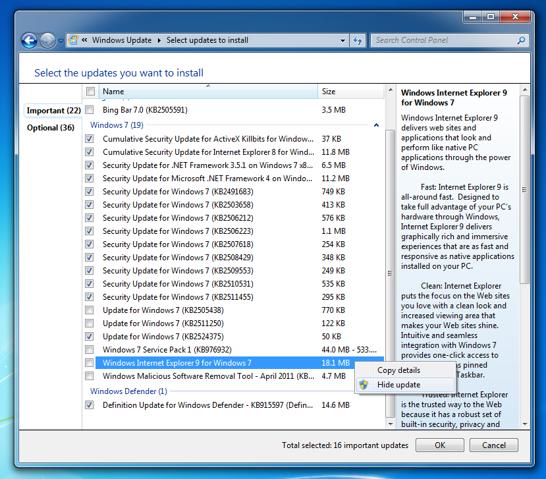This screenshot has height=479, width=546.
Task: Uncheck Security Update KB2491683 checkbox
Action: (90, 191)
